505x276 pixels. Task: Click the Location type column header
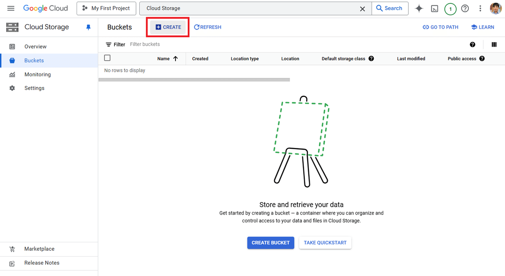pos(245,59)
